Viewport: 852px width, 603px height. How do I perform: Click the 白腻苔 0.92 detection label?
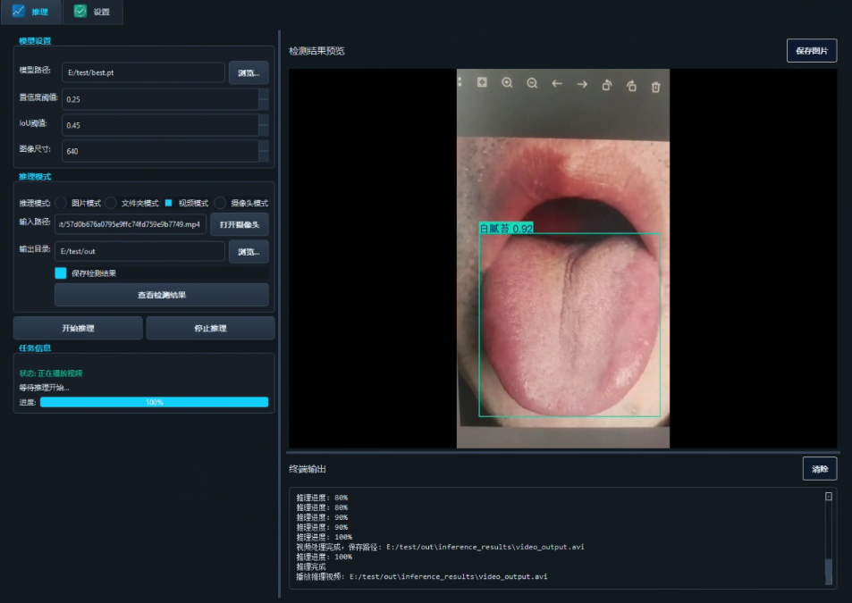pos(506,229)
